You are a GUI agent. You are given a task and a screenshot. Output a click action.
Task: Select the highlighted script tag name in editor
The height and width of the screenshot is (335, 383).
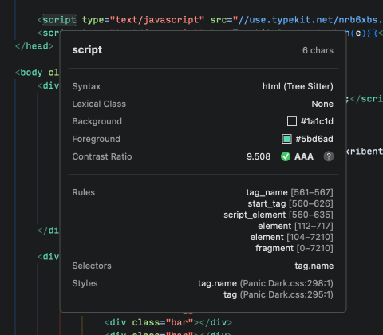click(59, 20)
